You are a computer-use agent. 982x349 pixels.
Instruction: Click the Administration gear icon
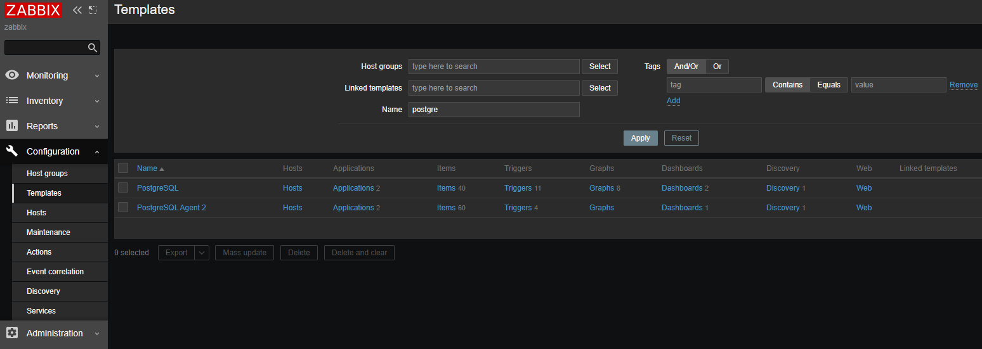pyautogui.click(x=12, y=333)
